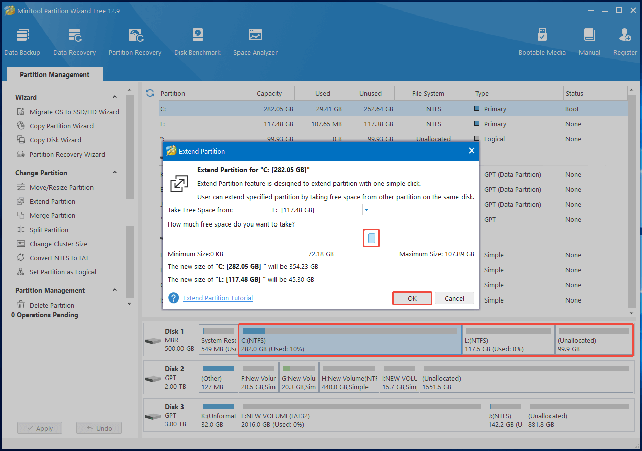Open the Take Free Space from dropdown
Image resolution: width=642 pixels, height=451 pixels.
366,210
